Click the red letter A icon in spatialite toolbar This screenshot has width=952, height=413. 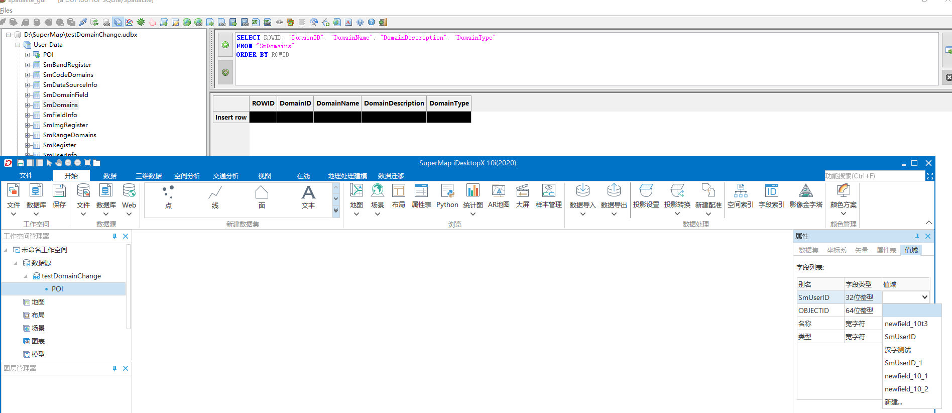pos(348,22)
